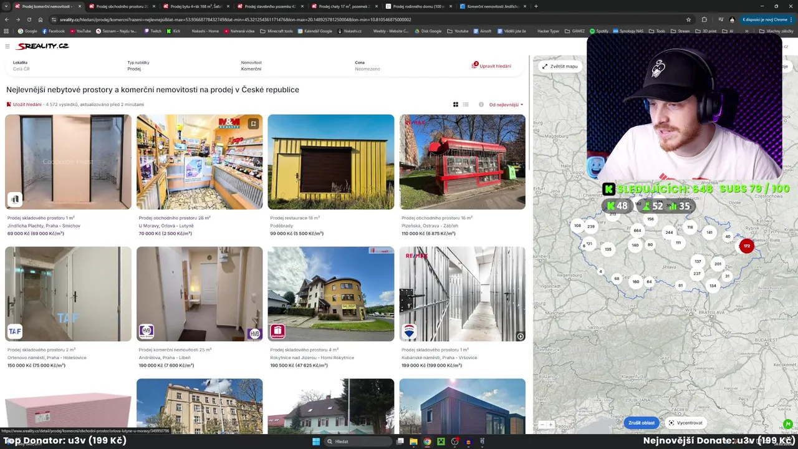The width and height of the screenshot is (798, 449).
Task: Click RE/MAX agency badge on Vršovice listing
Action: (x=409, y=331)
